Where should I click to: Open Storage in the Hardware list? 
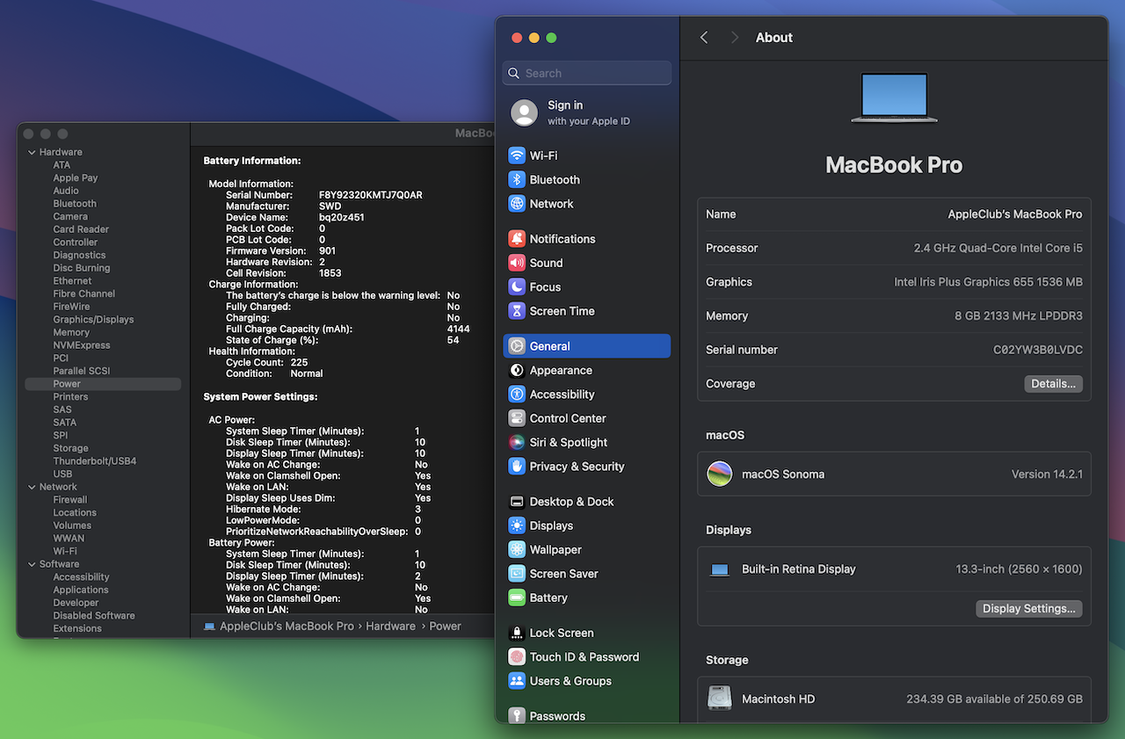click(70, 448)
